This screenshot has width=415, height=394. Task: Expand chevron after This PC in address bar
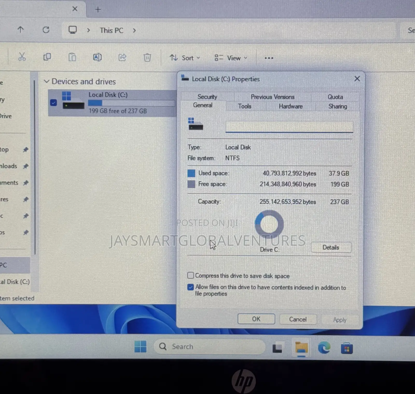pos(134,30)
